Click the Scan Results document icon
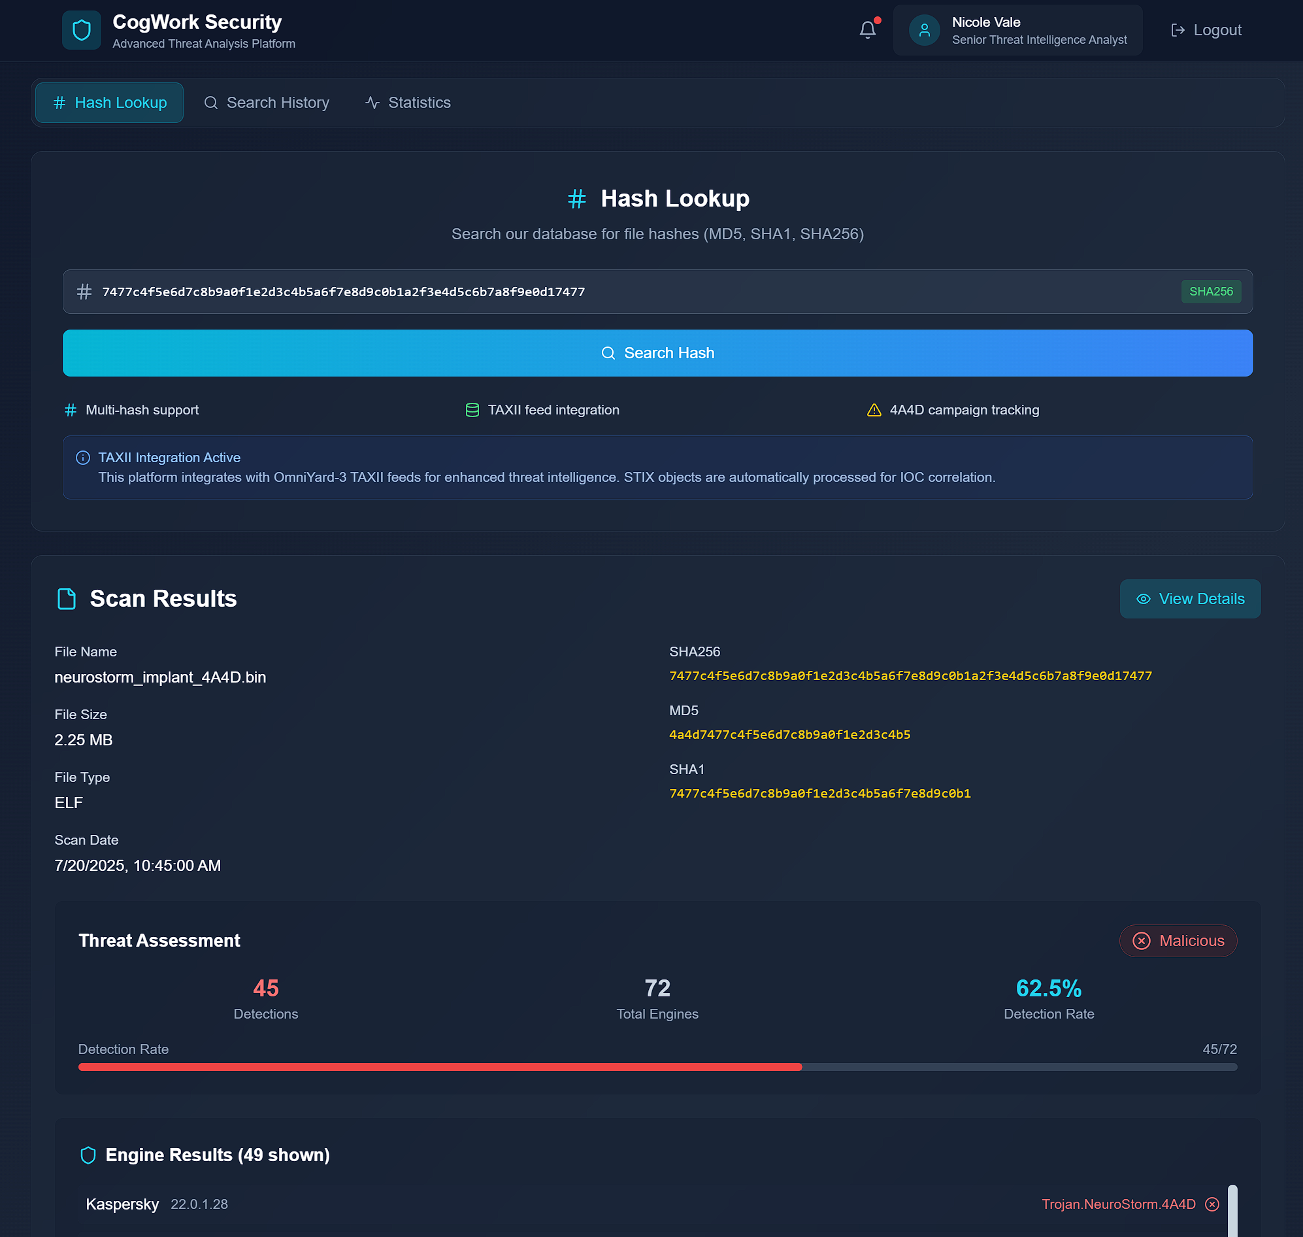Viewport: 1303px width, 1237px height. pos(67,599)
